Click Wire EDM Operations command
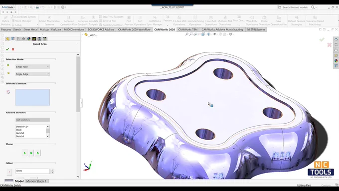339x191 pixels. coord(252,21)
